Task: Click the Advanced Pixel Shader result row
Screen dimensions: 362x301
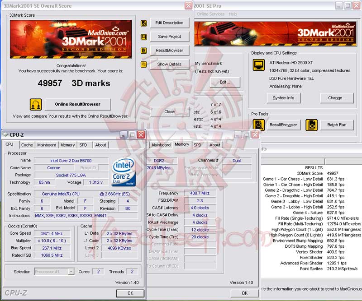Action: (x=313, y=263)
